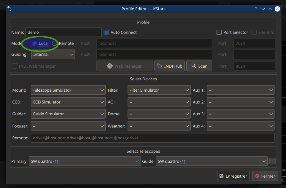
Task: Expand the Focuser dropdown
Action: 68,126
